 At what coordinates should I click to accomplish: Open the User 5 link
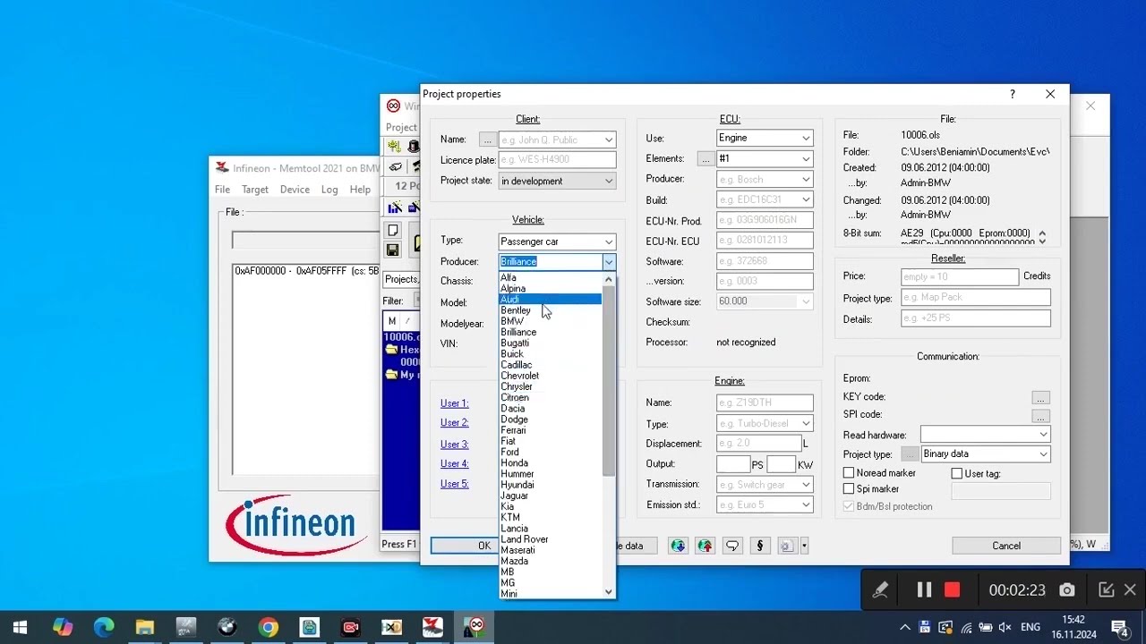coord(454,484)
